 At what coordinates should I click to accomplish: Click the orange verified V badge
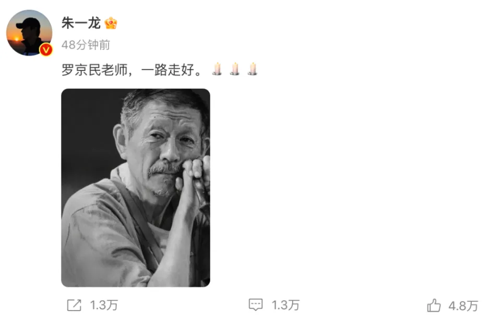pyautogui.click(x=46, y=50)
